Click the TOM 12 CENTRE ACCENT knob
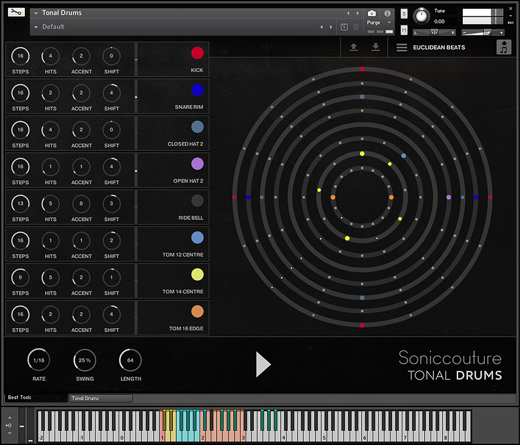Image resolution: width=520 pixels, height=445 pixels. click(x=81, y=240)
